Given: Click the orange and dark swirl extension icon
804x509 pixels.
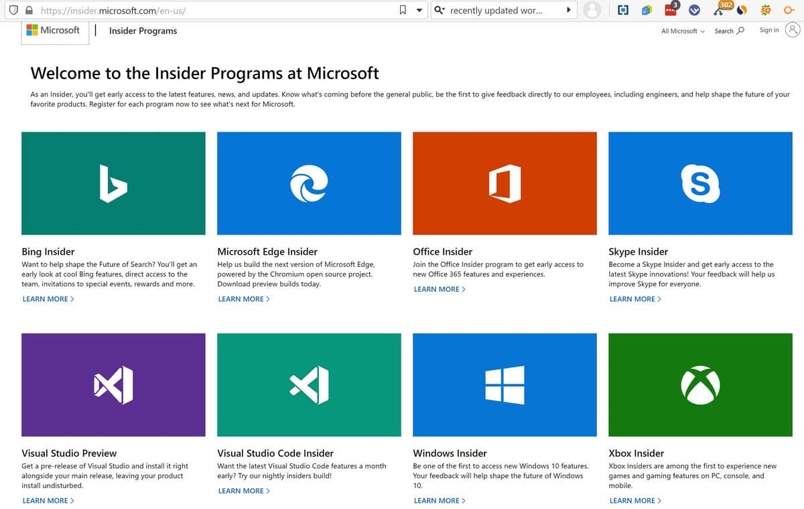Looking at the screenshot, I should [742, 10].
